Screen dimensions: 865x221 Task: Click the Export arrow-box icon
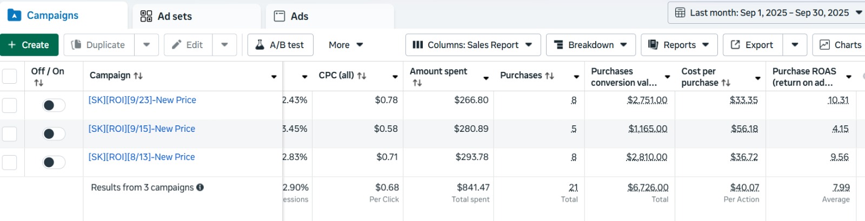[x=735, y=45]
